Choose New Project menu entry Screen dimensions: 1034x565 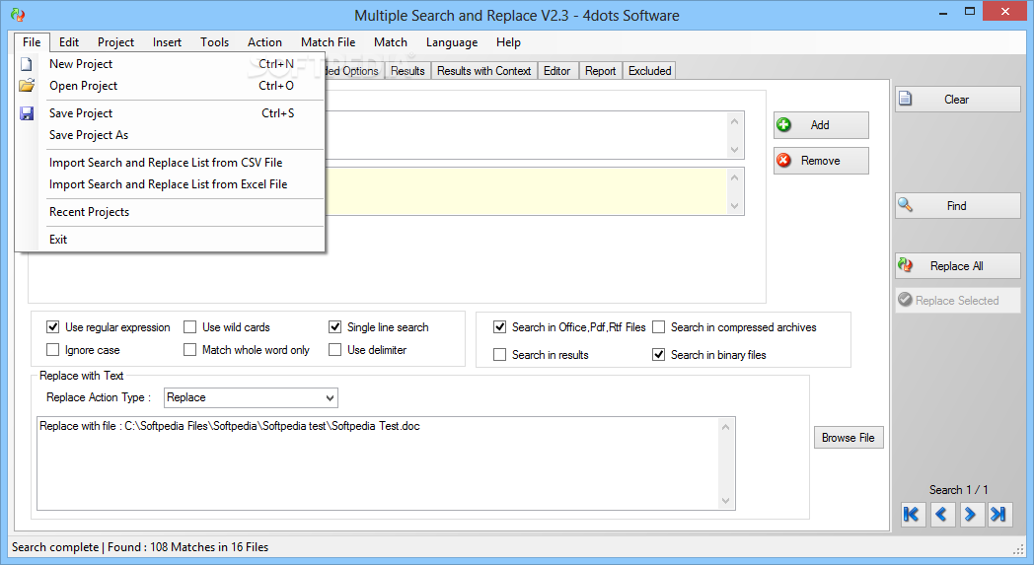pos(170,64)
